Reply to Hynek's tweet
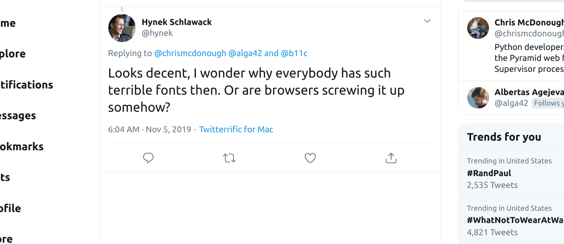This screenshot has height=244, width=564. click(x=149, y=158)
